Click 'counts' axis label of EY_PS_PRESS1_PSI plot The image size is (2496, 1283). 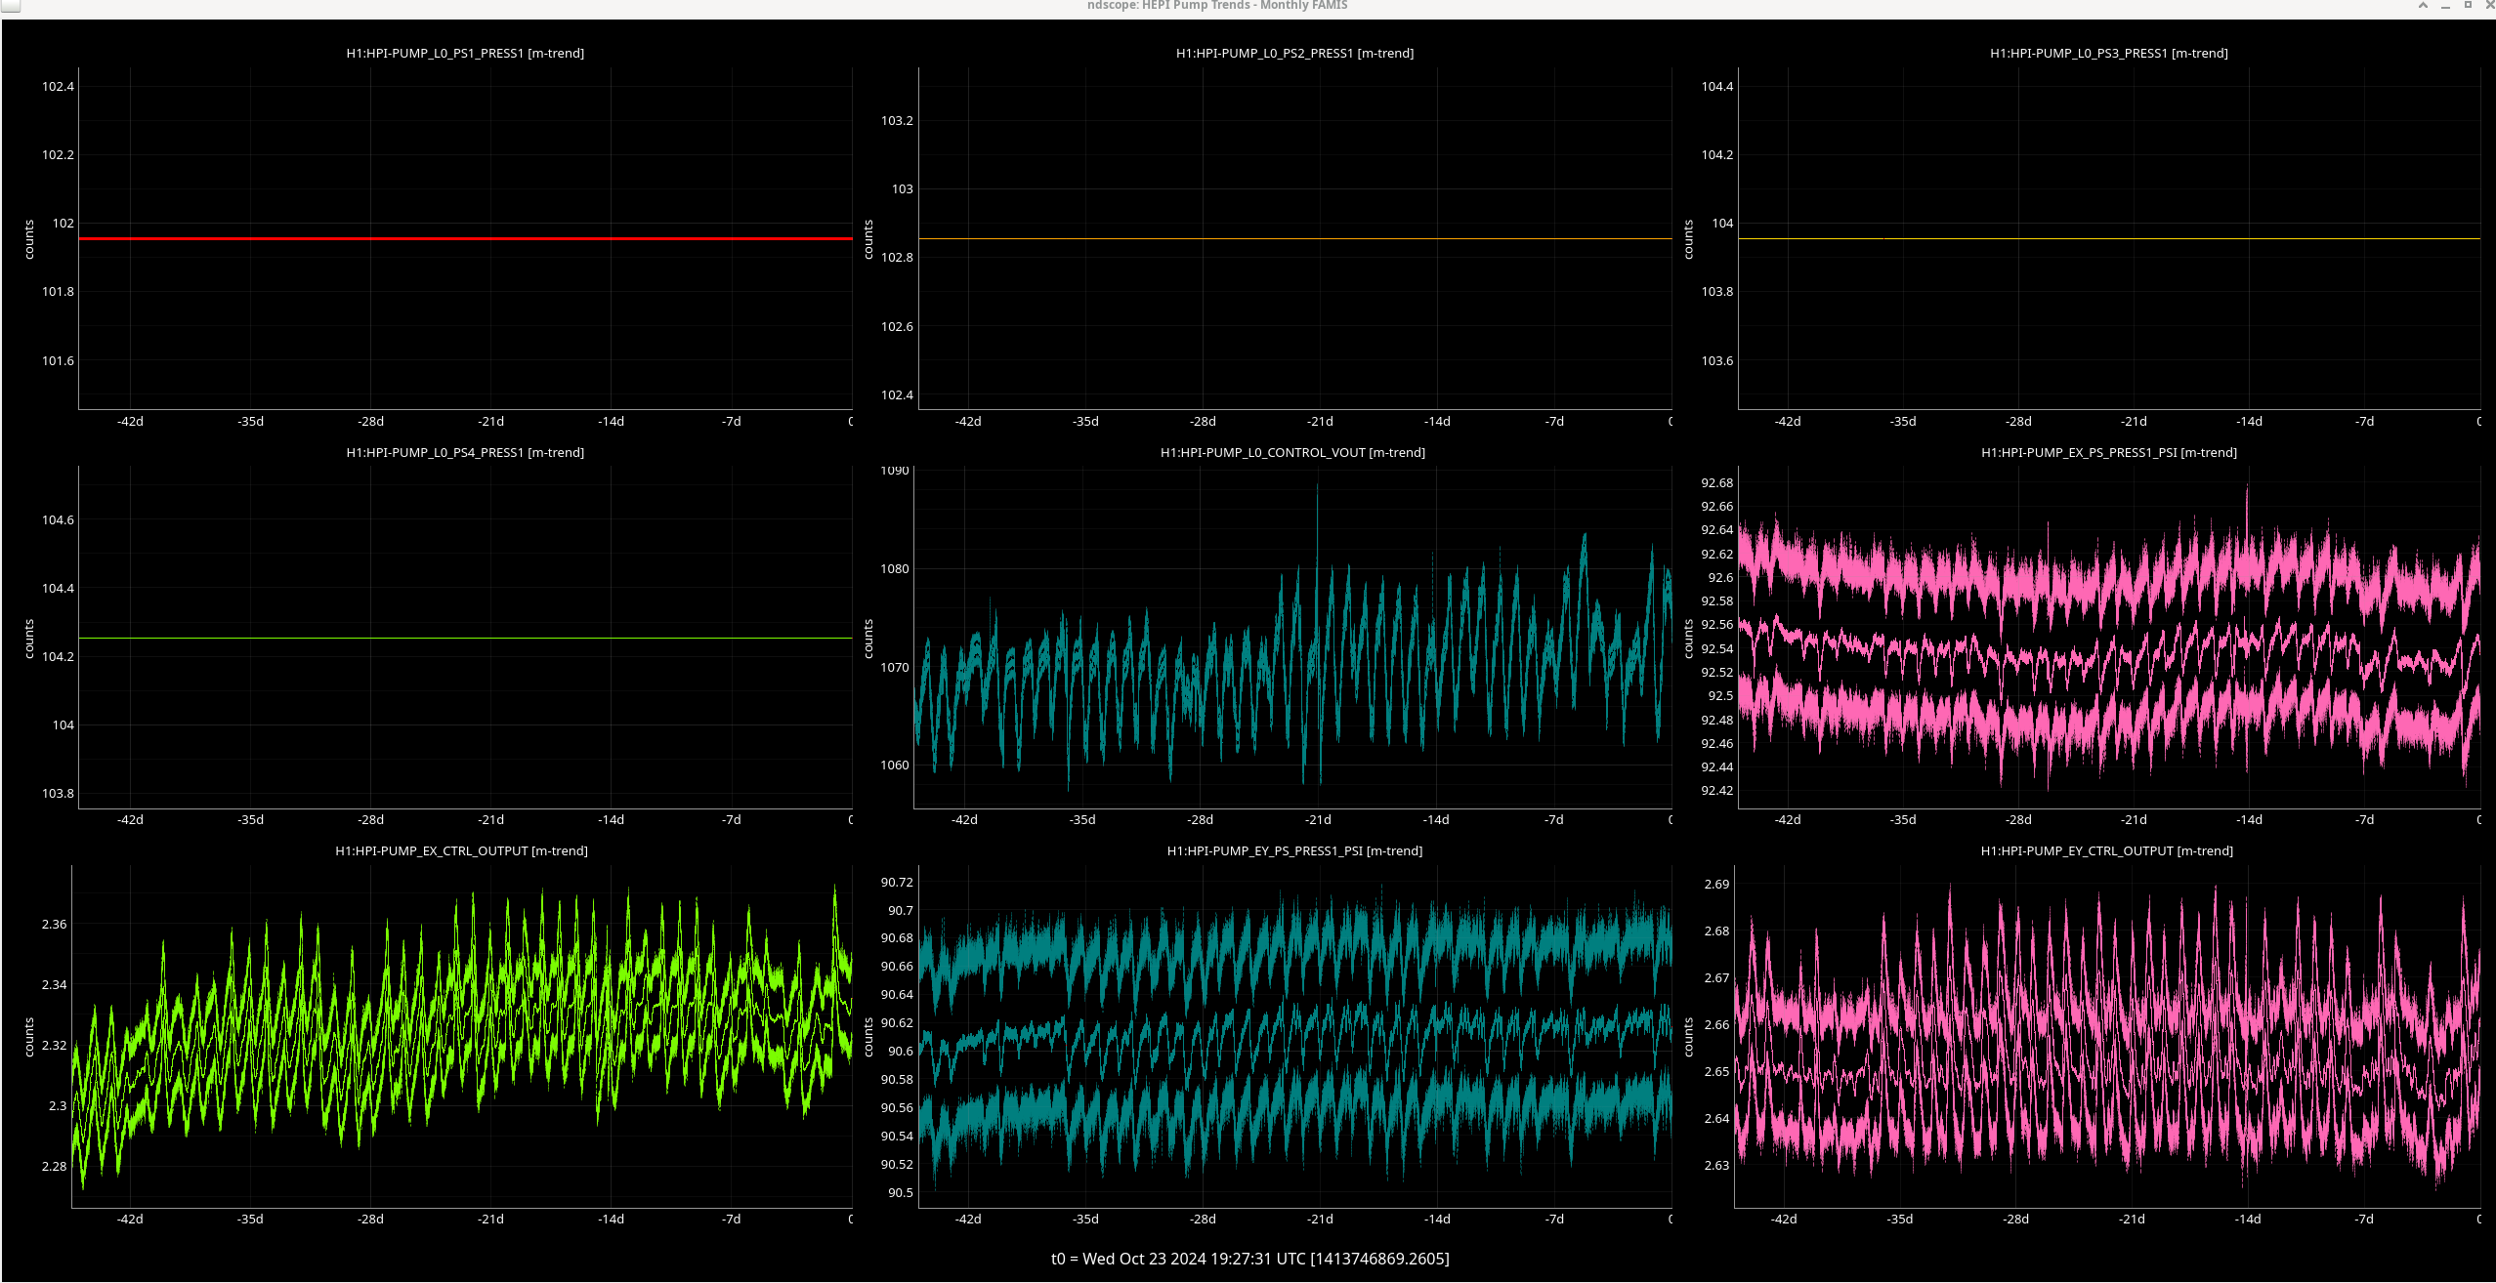click(868, 1037)
